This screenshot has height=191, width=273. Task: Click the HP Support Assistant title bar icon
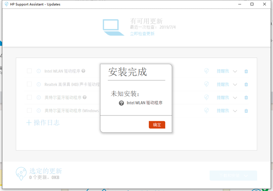6,4
